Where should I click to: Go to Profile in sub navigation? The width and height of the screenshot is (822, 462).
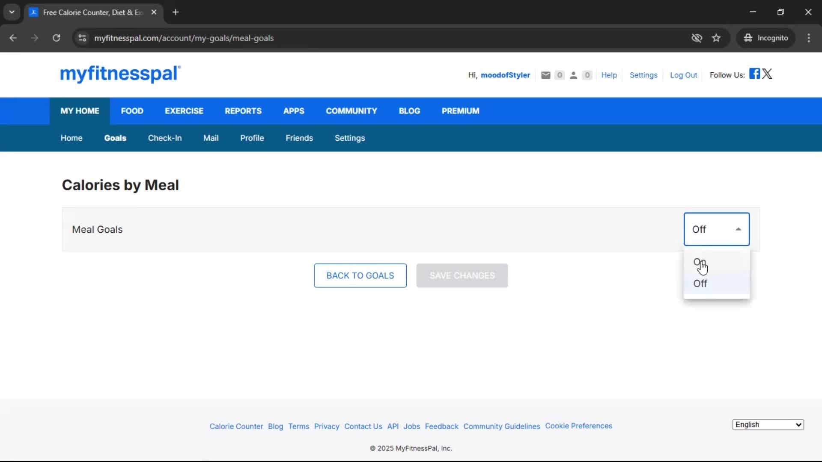(252, 138)
